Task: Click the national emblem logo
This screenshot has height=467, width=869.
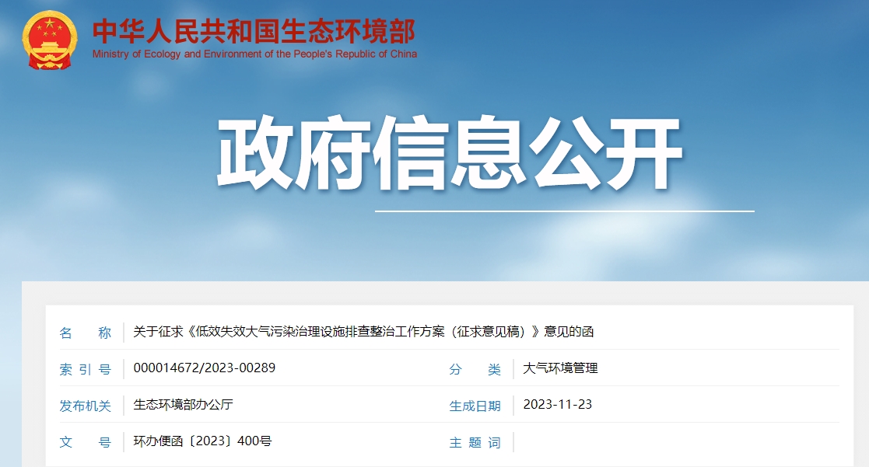Action: (47, 39)
